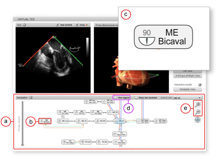Click the VIRTUAL TEE title text
This screenshot has width=219, height=161.
[26, 19]
